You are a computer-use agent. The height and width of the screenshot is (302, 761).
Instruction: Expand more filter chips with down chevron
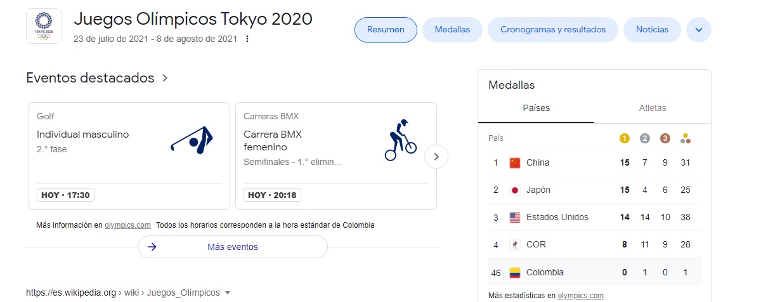(699, 30)
